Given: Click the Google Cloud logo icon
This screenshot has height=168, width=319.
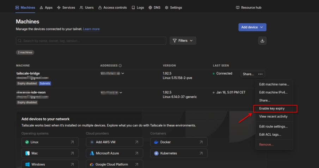Looking at the screenshot, I should click(x=92, y=164).
